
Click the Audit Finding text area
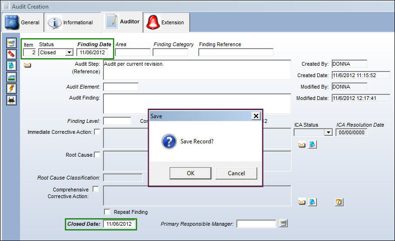tap(197, 103)
